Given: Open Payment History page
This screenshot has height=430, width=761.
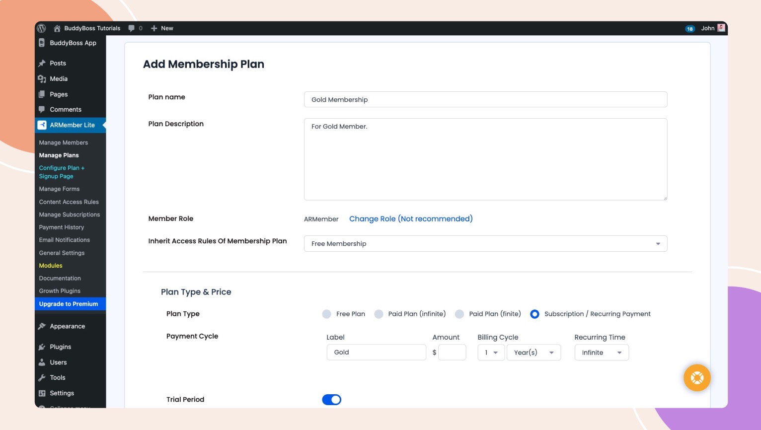Looking at the screenshot, I should click(62, 227).
